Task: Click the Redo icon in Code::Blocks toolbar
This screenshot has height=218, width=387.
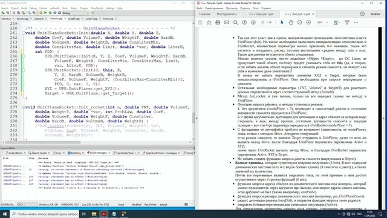Action: coord(7,13)
